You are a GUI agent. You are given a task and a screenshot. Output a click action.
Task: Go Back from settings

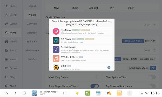point(10,6)
